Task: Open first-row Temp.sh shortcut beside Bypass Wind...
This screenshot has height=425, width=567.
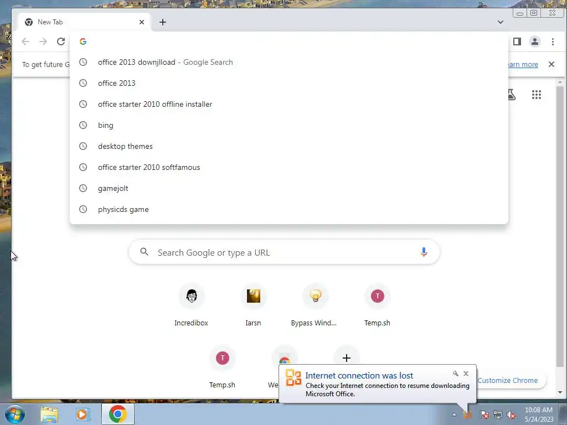Action: pyautogui.click(x=377, y=307)
